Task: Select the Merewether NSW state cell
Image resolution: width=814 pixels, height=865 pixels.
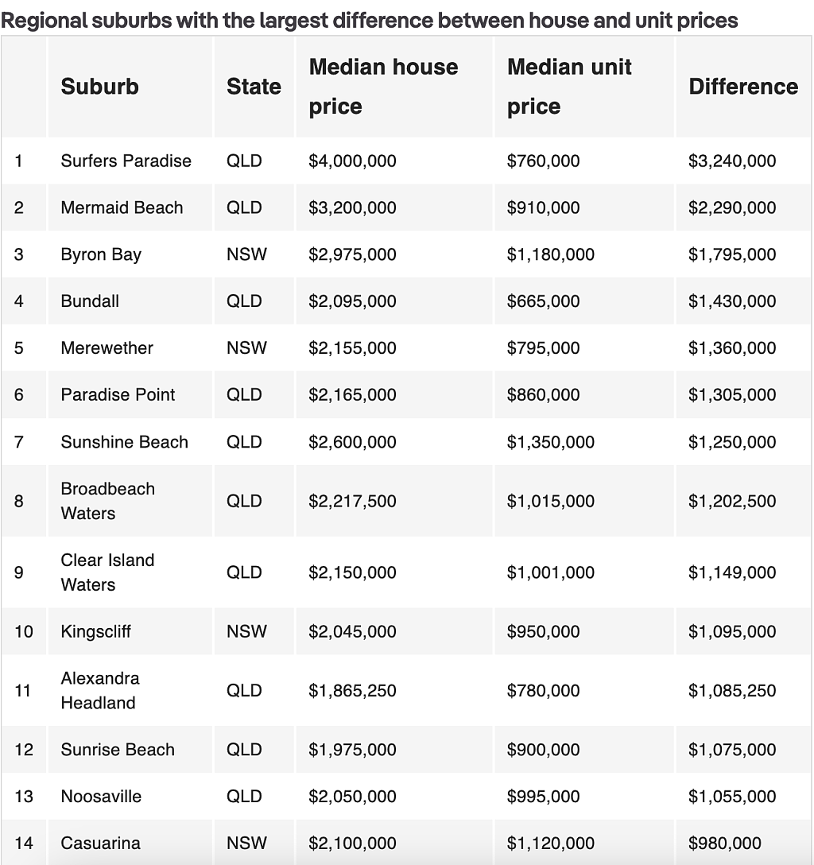Action: coord(246,347)
